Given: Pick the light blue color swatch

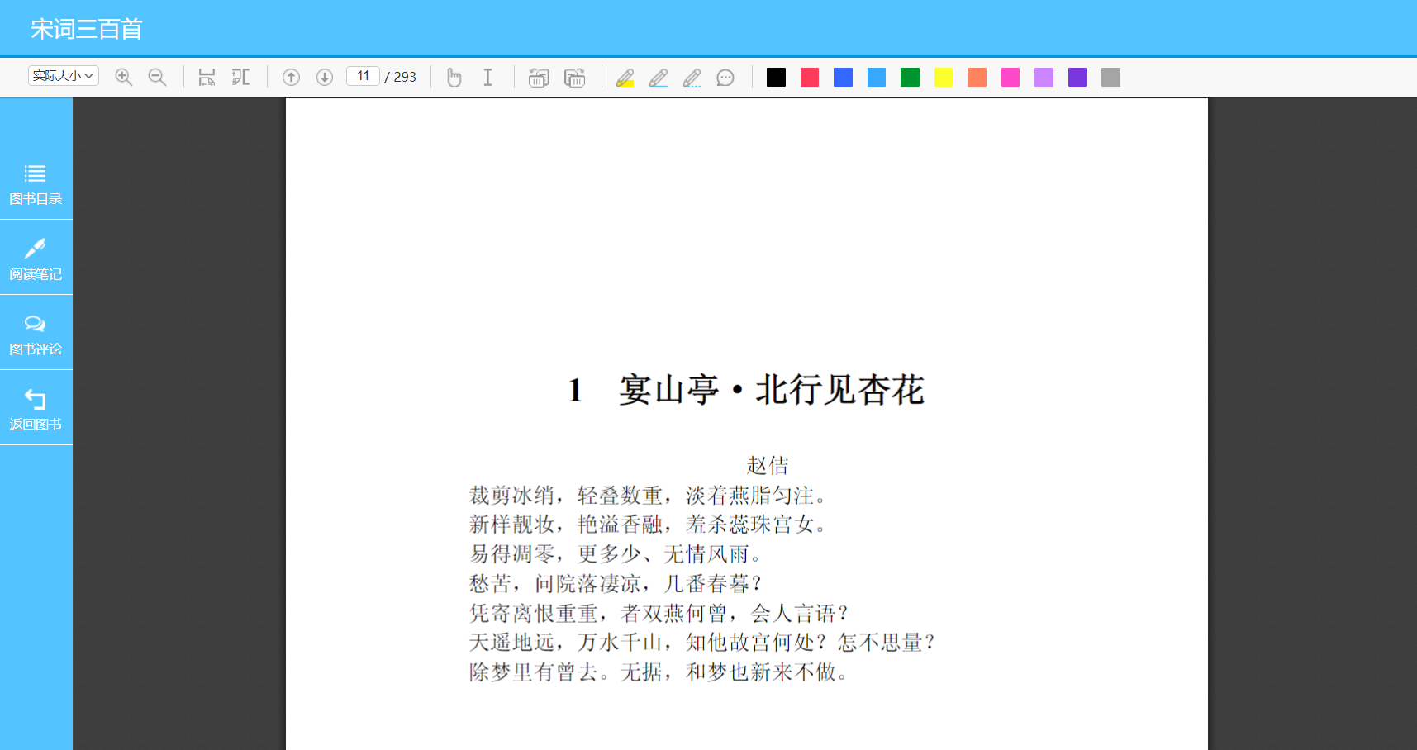Looking at the screenshot, I should pyautogui.click(x=877, y=77).
